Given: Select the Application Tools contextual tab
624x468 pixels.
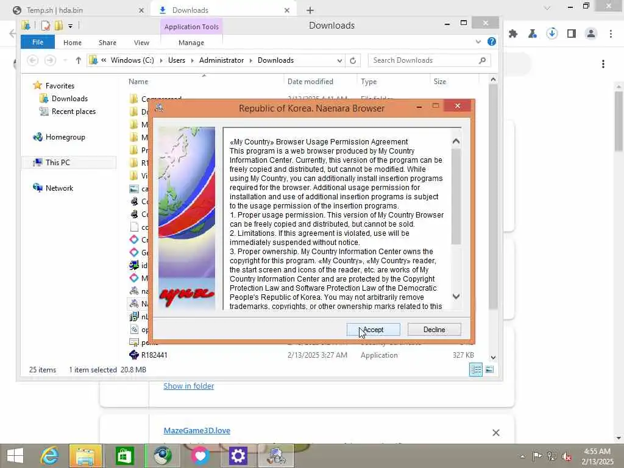Looking at the screenshot, I should [191, 27].
